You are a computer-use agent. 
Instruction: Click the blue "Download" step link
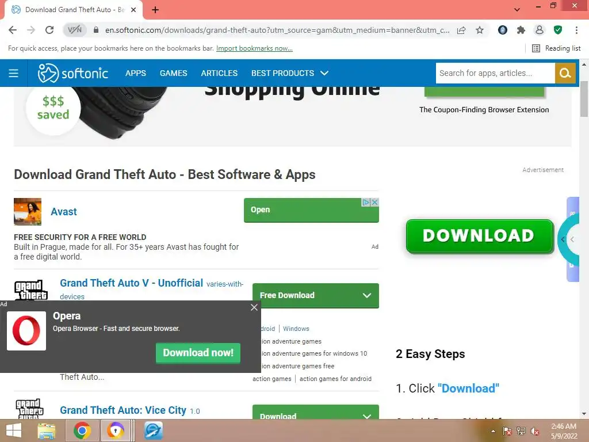coord(468,388)
